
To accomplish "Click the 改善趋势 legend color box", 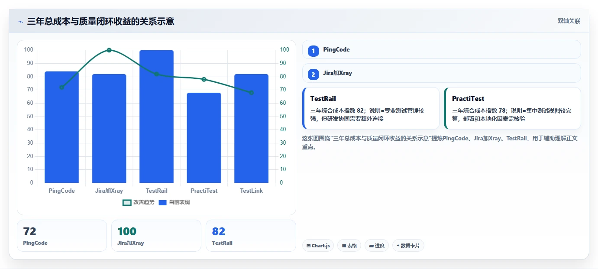I will pos(127,202).
